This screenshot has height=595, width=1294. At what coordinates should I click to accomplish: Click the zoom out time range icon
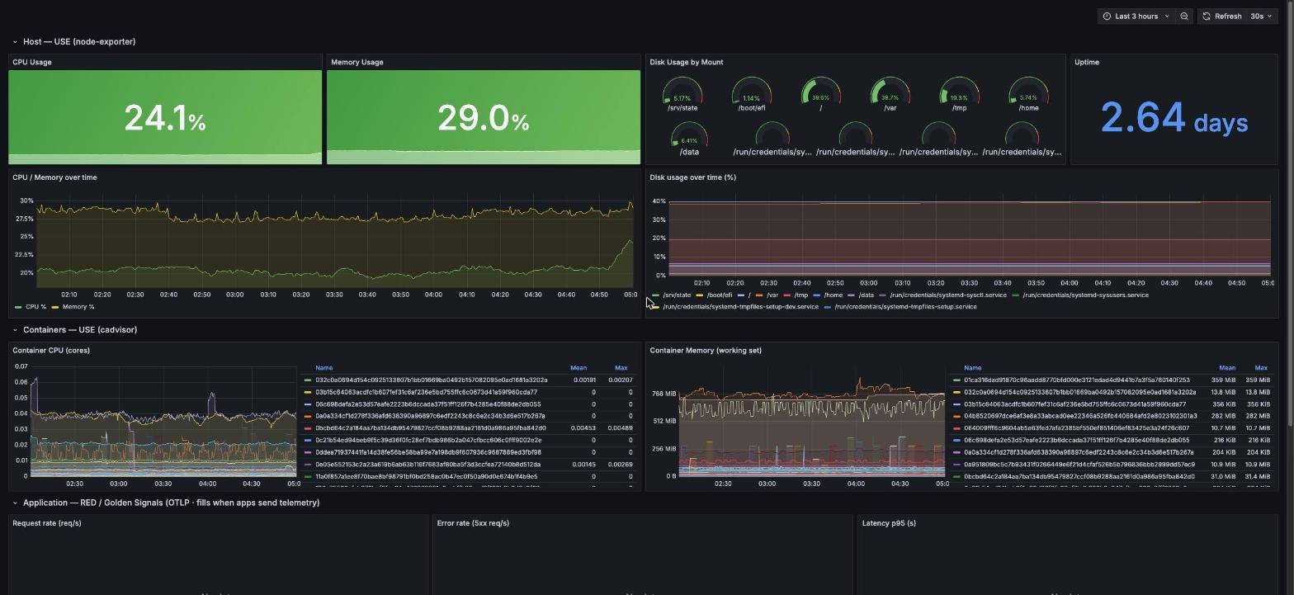(1184, 16)
